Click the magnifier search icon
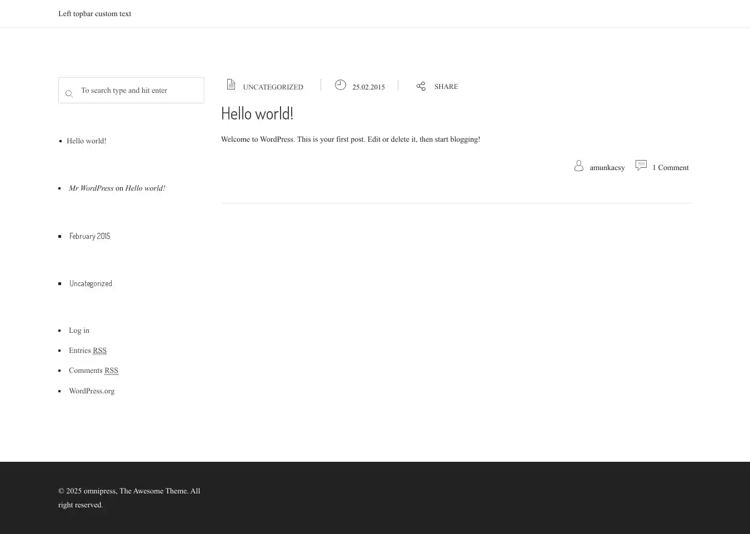This screenshot has width=750, height=534. click(x=69, y=94)
